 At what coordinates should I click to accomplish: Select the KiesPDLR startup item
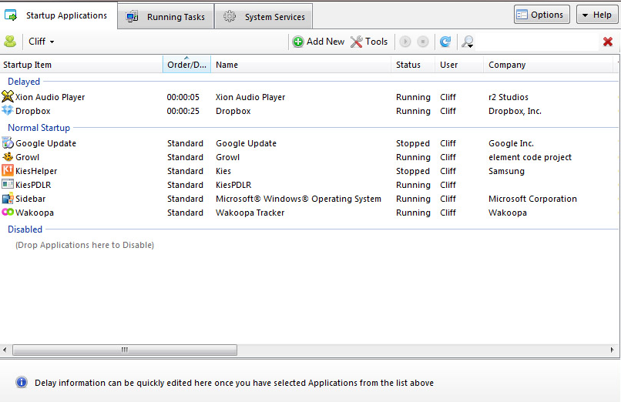point(33,185)
